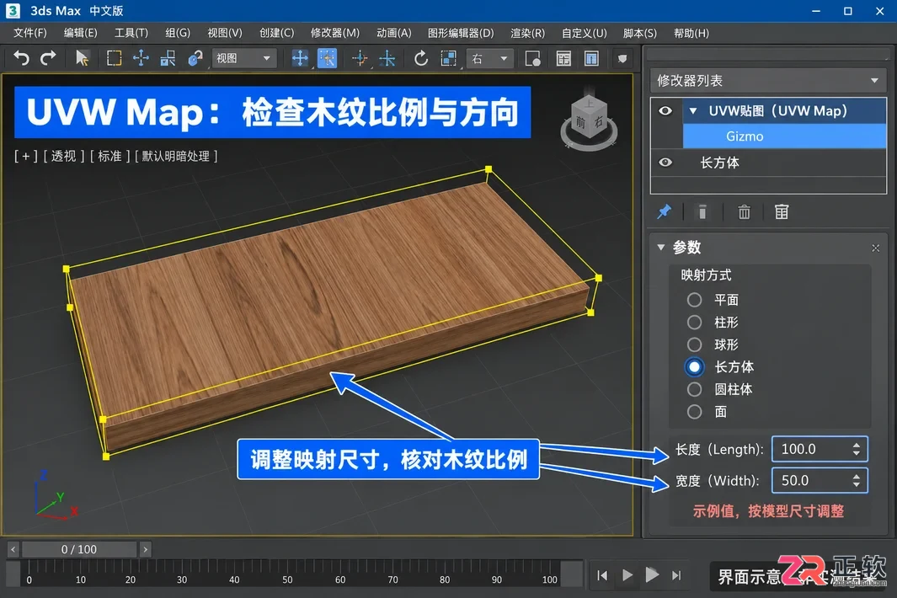Select 面 mapping radio button
897x598 pixels.
click(695, 412)
